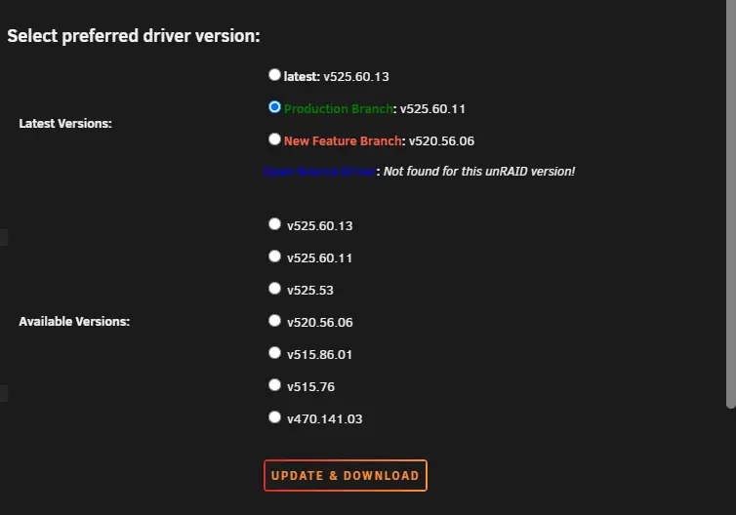This screenshot has height=515, width=736.
Task: Select the latest v525.60.13 radio button
Action: point(274,74)
